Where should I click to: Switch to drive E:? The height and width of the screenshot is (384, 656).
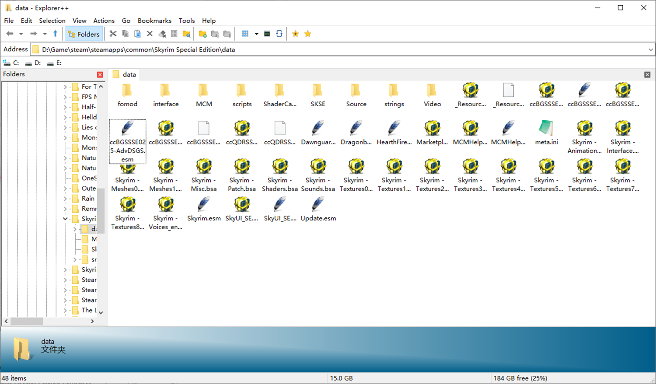coord(55,63)
